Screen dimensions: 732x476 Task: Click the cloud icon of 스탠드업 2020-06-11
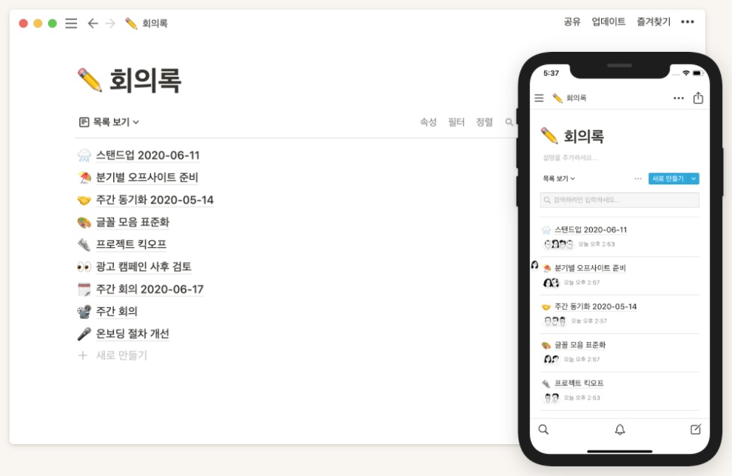point(84,155)
